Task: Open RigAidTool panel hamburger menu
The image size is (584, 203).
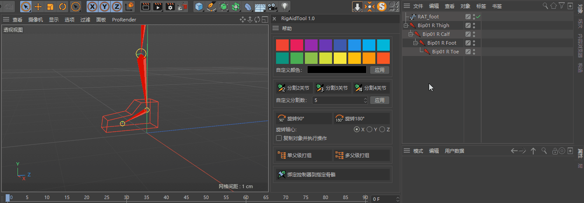Action: [276, 28]
